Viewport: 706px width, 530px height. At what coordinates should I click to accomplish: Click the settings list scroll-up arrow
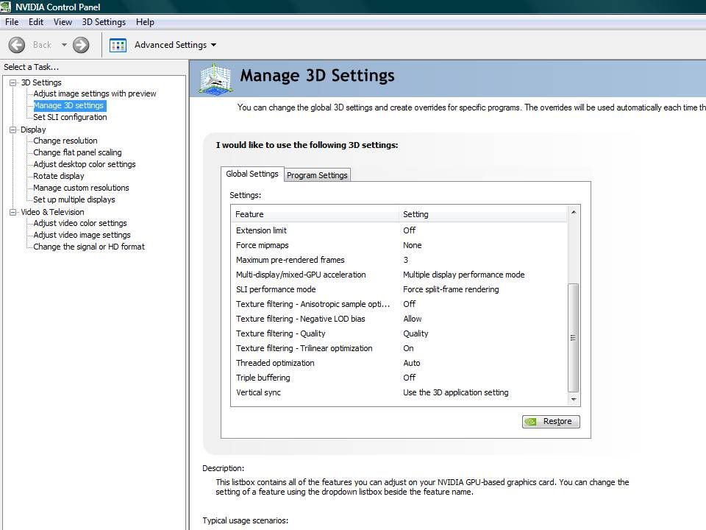(574, 212)
